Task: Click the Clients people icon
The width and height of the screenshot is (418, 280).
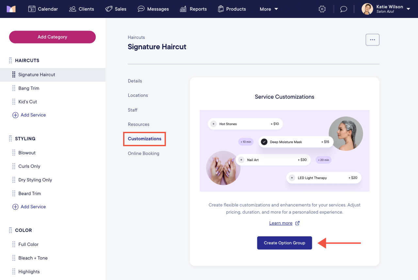Action: 72,9
